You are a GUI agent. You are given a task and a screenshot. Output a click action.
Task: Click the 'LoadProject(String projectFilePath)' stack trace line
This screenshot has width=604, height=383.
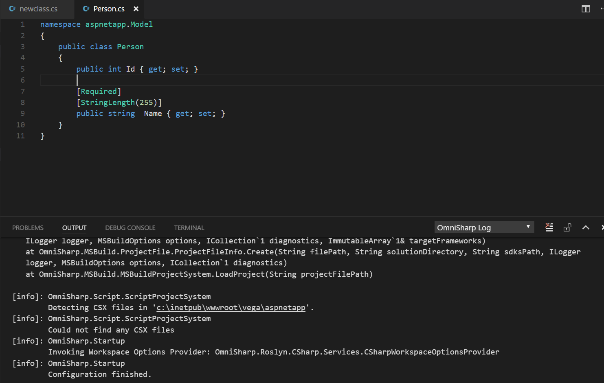click(199, 274)
